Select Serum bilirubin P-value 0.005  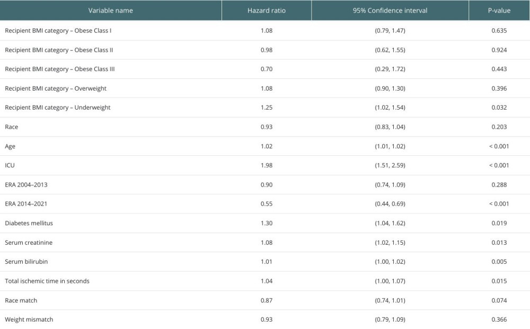pos(499,262)
